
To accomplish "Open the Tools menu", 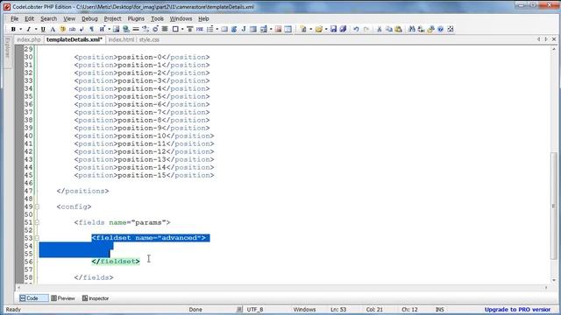I will pos(157,18).
